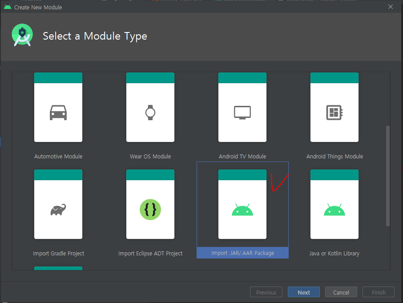Select the Automotive Module car icon card

click(x=58, y=107)
